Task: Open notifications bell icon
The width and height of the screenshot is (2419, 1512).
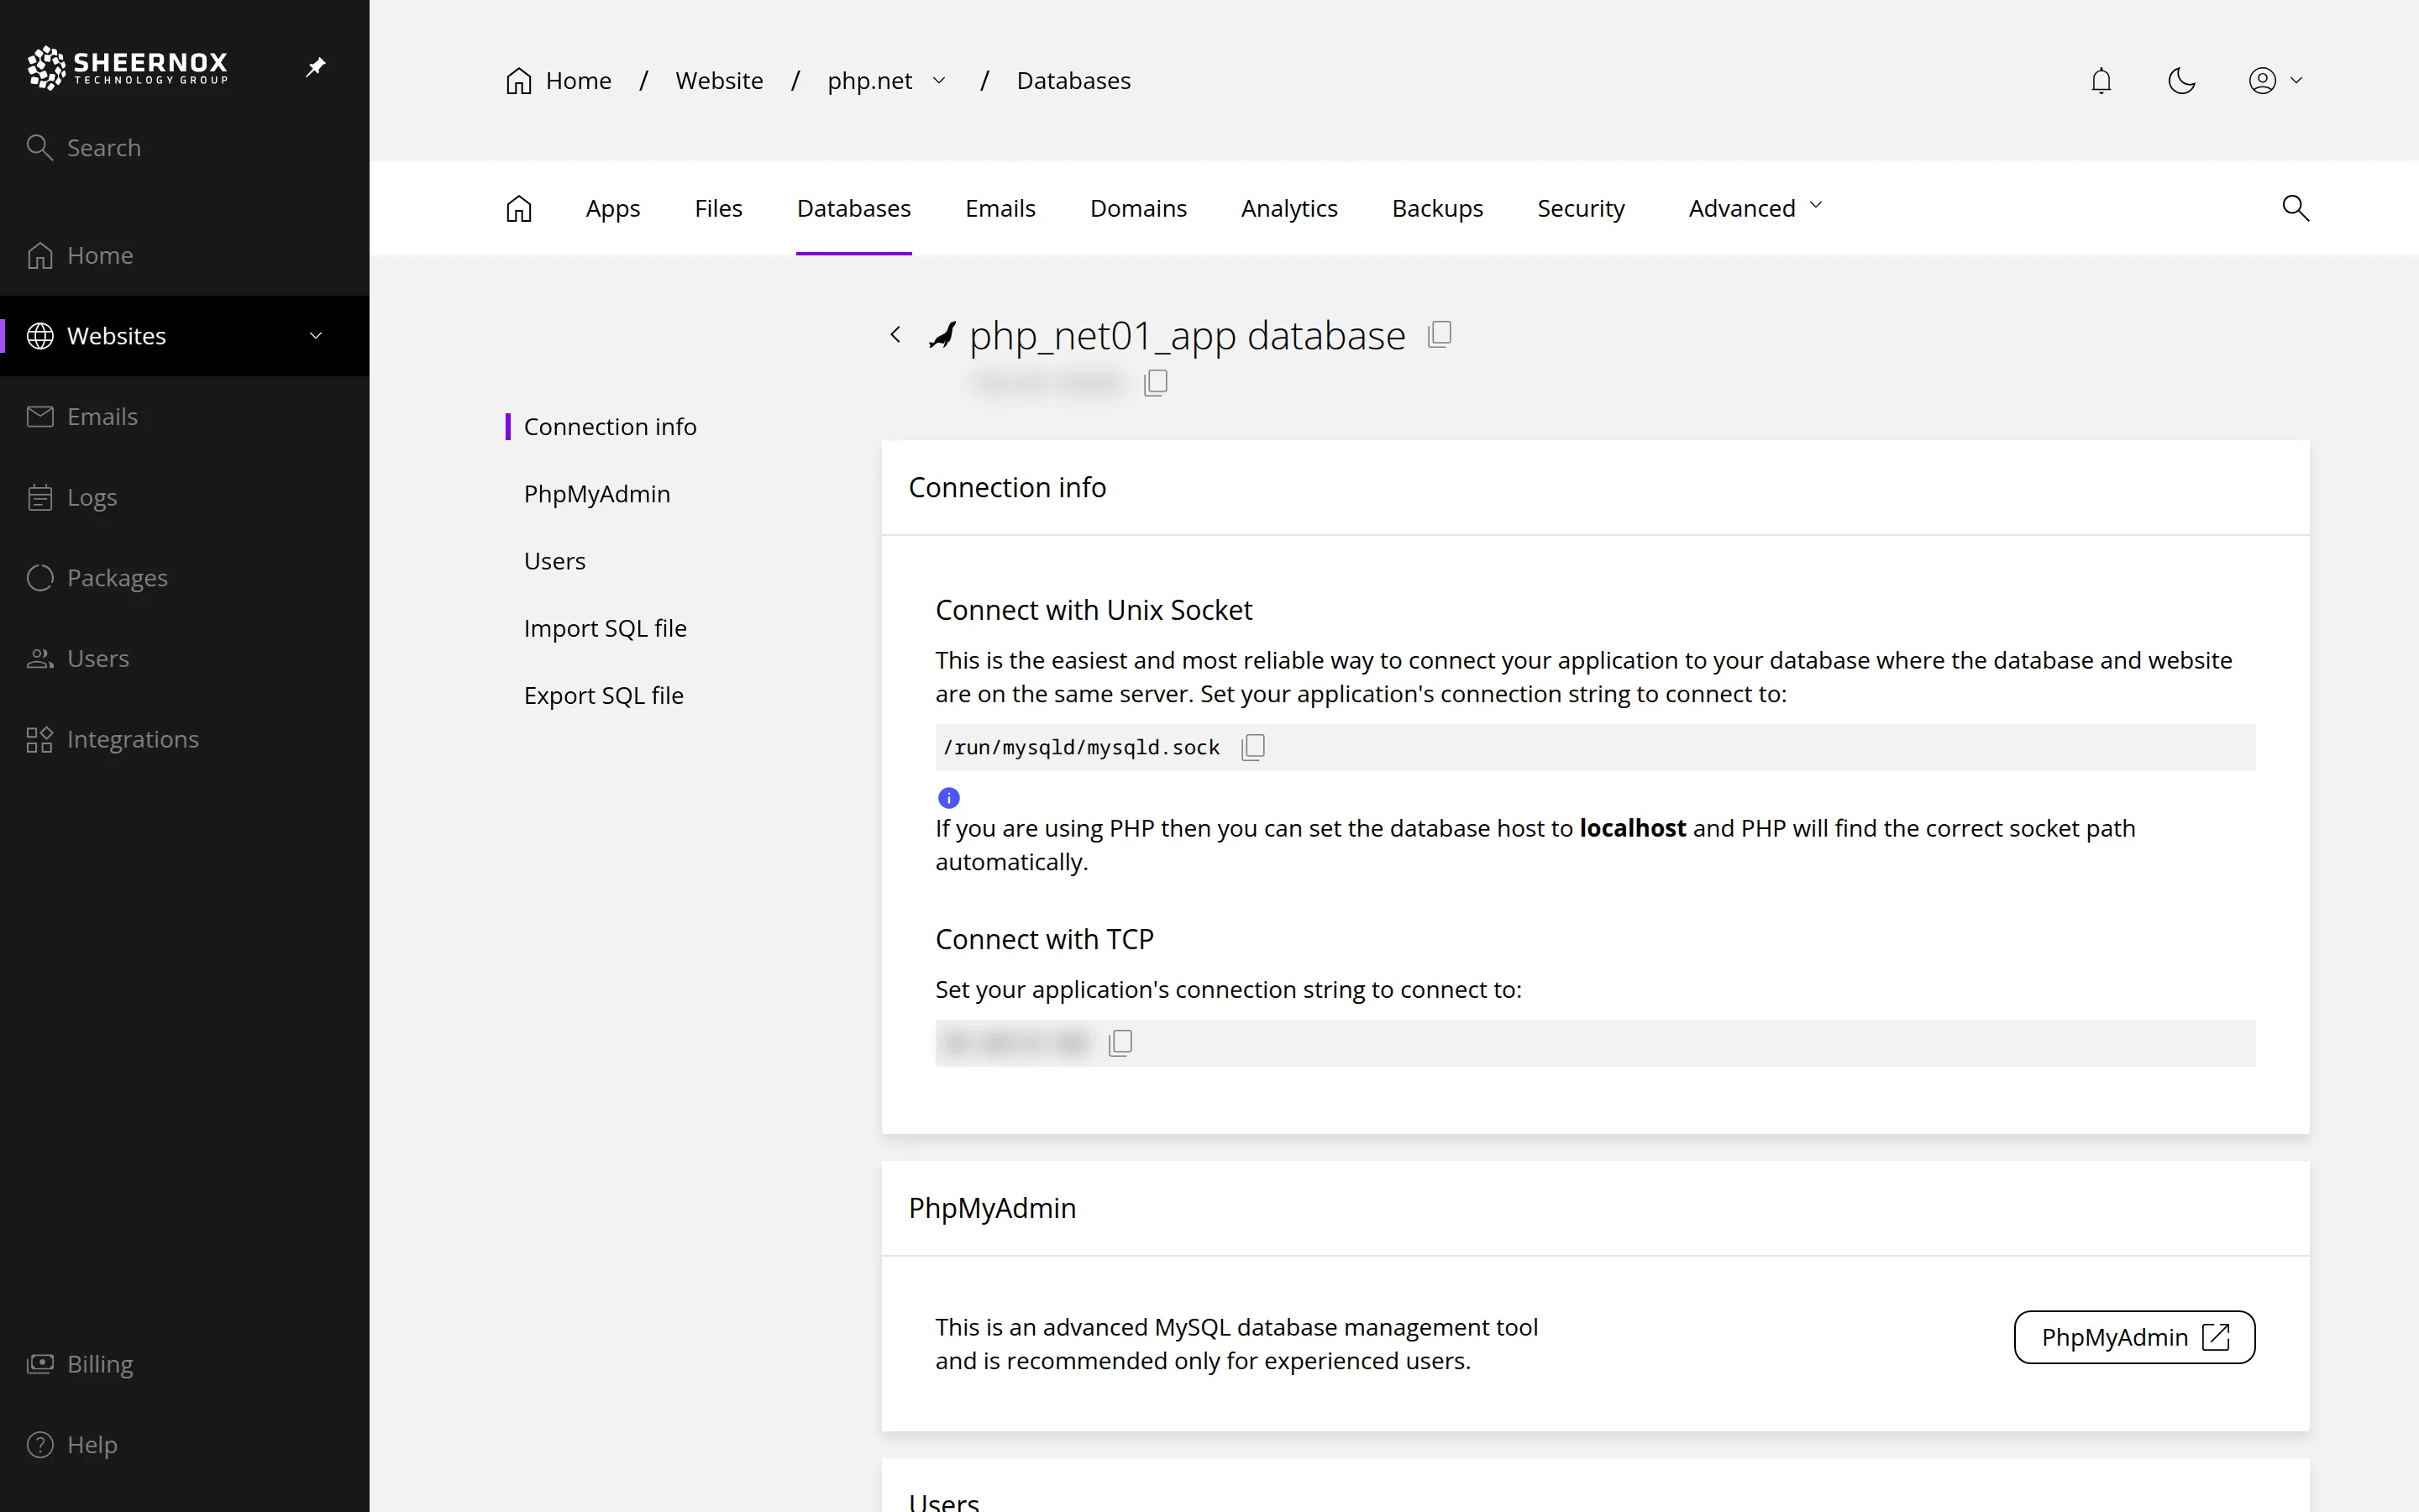Action: 2102,80
